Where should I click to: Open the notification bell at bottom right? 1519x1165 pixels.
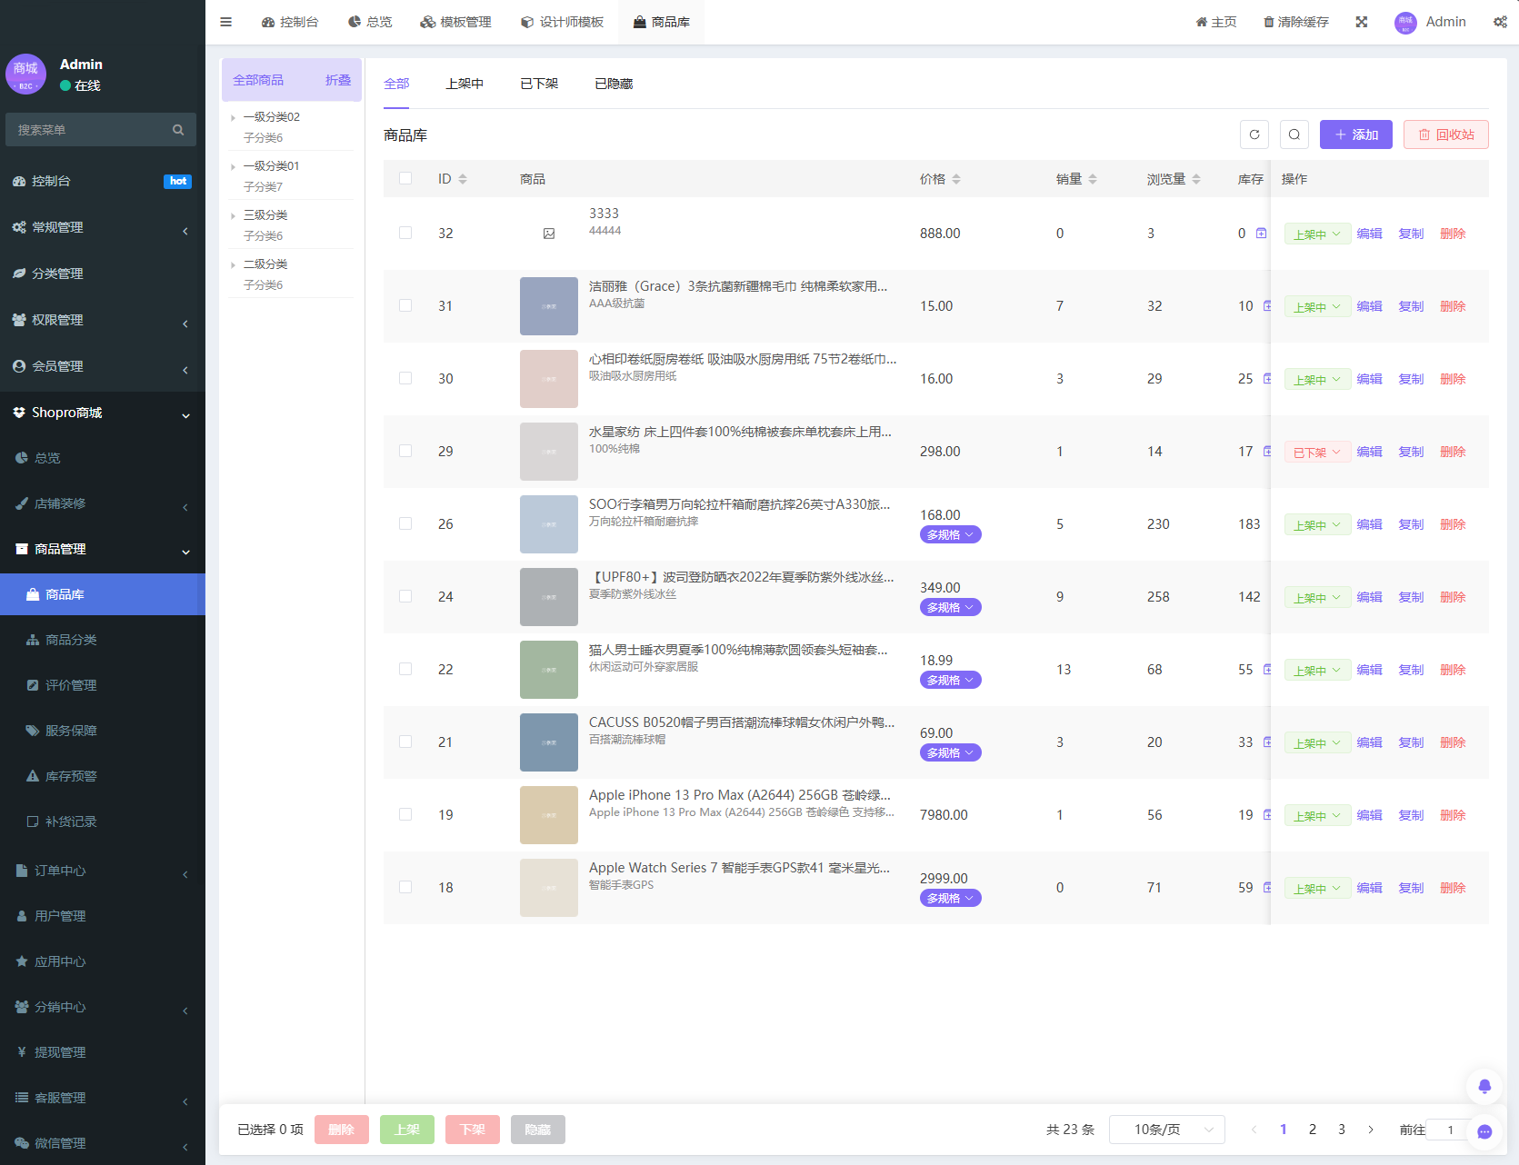[1484, 1085]
